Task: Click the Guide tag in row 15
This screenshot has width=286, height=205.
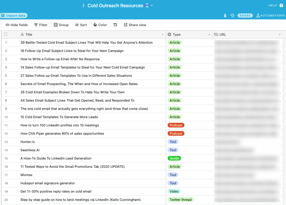Action: pos(174,158)
